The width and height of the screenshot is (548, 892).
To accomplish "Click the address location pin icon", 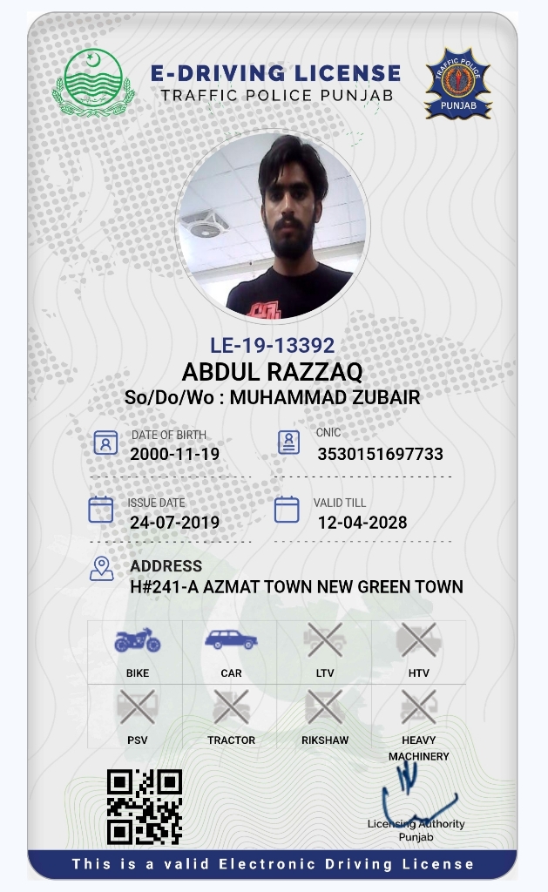I will click(x=102, y=569).
